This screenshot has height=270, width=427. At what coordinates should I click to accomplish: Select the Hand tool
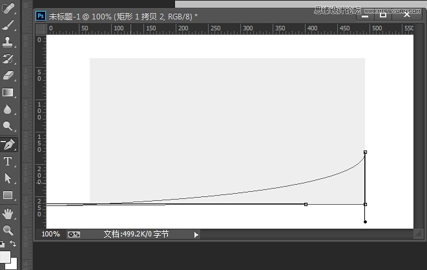pos(8,214)
